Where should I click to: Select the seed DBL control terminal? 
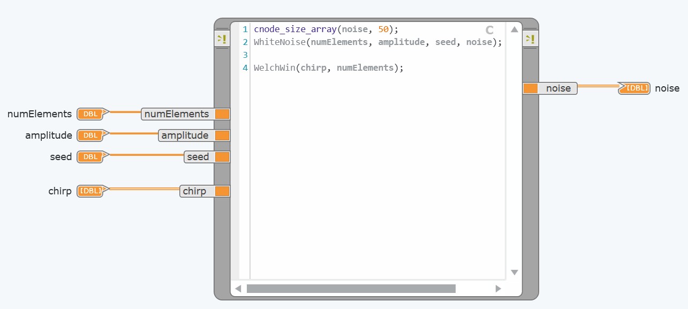point(91,157)
